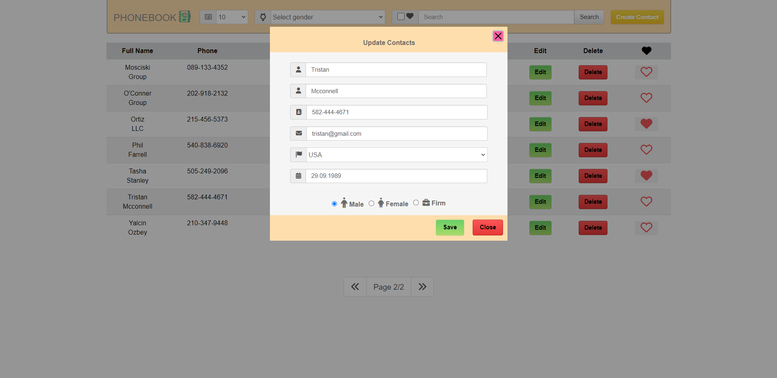The width and height of the screenshot is (777, 378).
Task: Toggle favorite heart for Tristan Mcconnell
Action: pos(646,202)
